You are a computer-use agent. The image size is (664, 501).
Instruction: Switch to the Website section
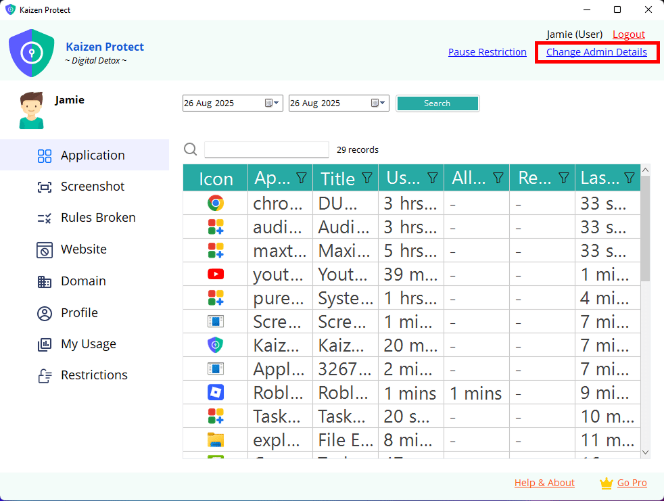tap(85, 250)
